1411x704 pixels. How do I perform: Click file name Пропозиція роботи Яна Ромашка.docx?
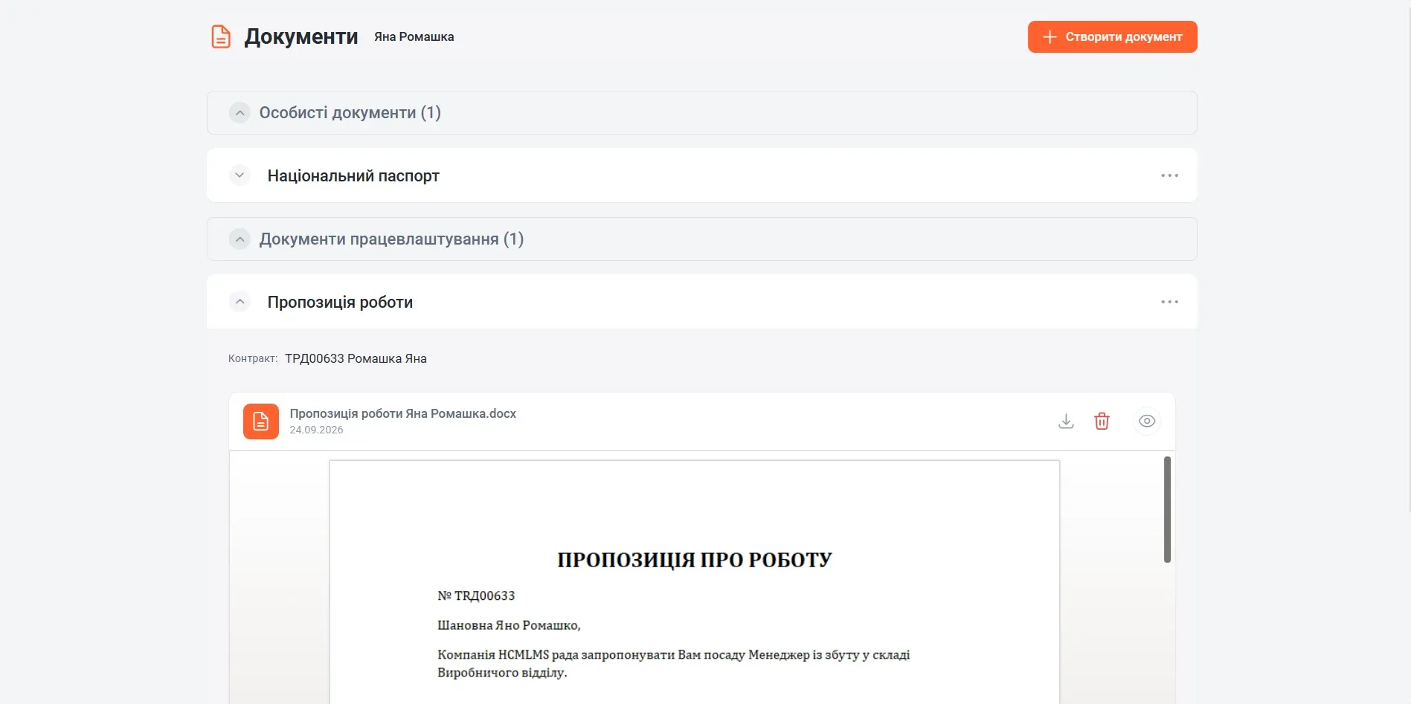(x=402, y=413)
